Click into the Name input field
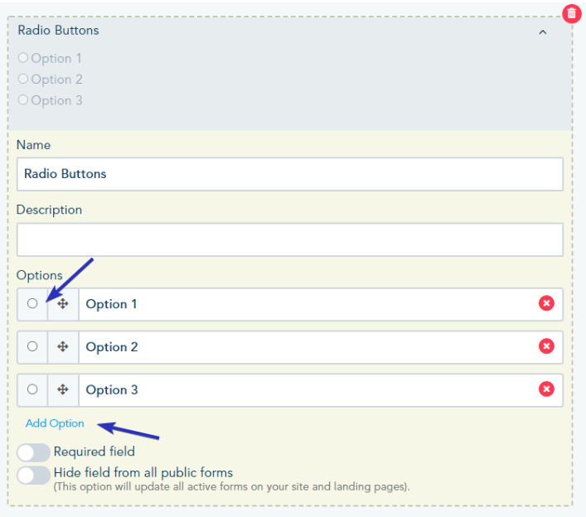 289,174
